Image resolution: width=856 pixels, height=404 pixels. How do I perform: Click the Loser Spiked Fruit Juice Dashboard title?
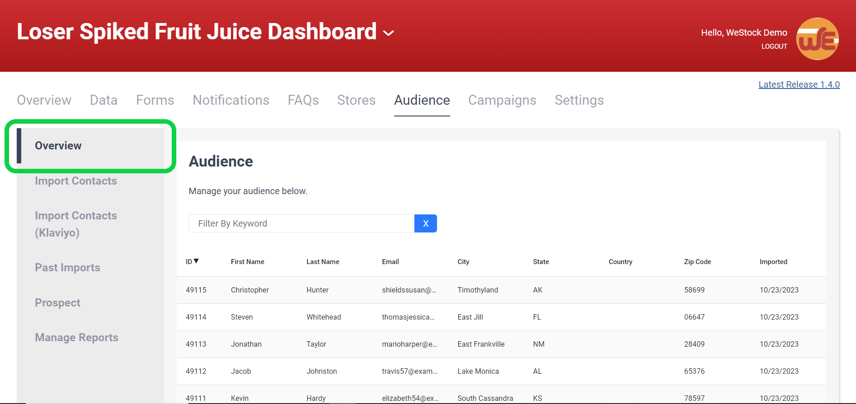pyautogui.click(x=197, y=32)
